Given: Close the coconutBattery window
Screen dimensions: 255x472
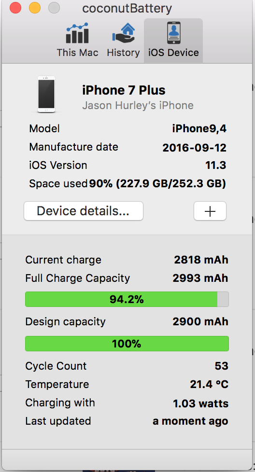Looking at the screenshot, I should [15, 8].
